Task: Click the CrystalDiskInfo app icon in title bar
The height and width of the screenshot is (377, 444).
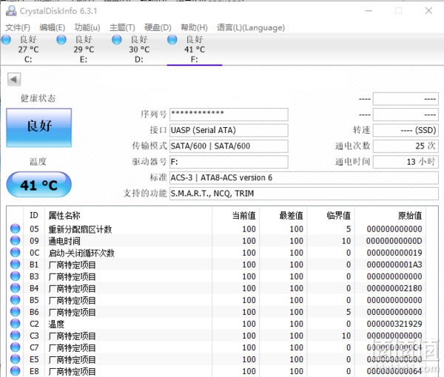Action: [x=11, y=11]
